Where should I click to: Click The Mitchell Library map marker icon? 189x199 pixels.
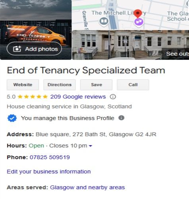click(104, 21)
